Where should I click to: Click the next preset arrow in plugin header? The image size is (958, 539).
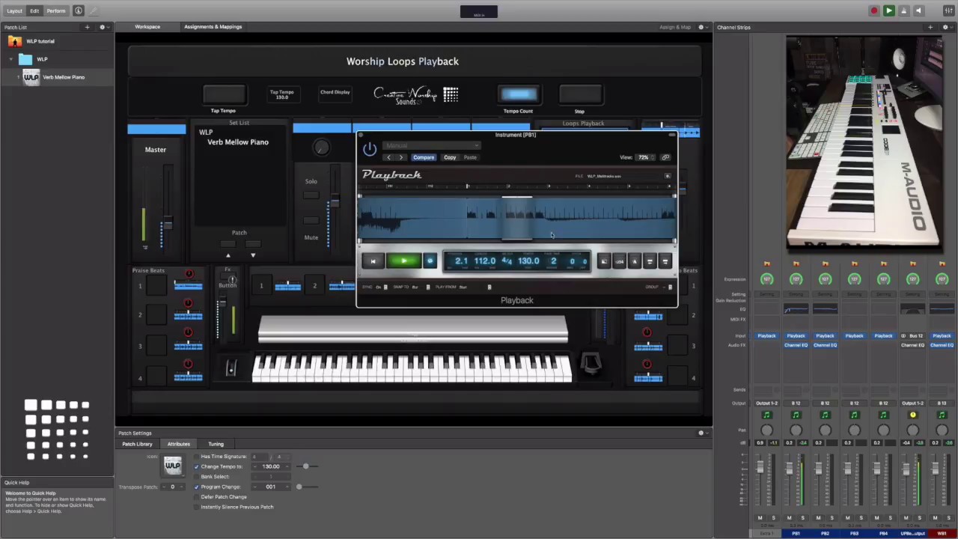point(401,157)
